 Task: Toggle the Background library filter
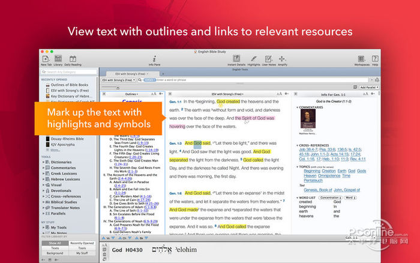(x=55, y=253)
